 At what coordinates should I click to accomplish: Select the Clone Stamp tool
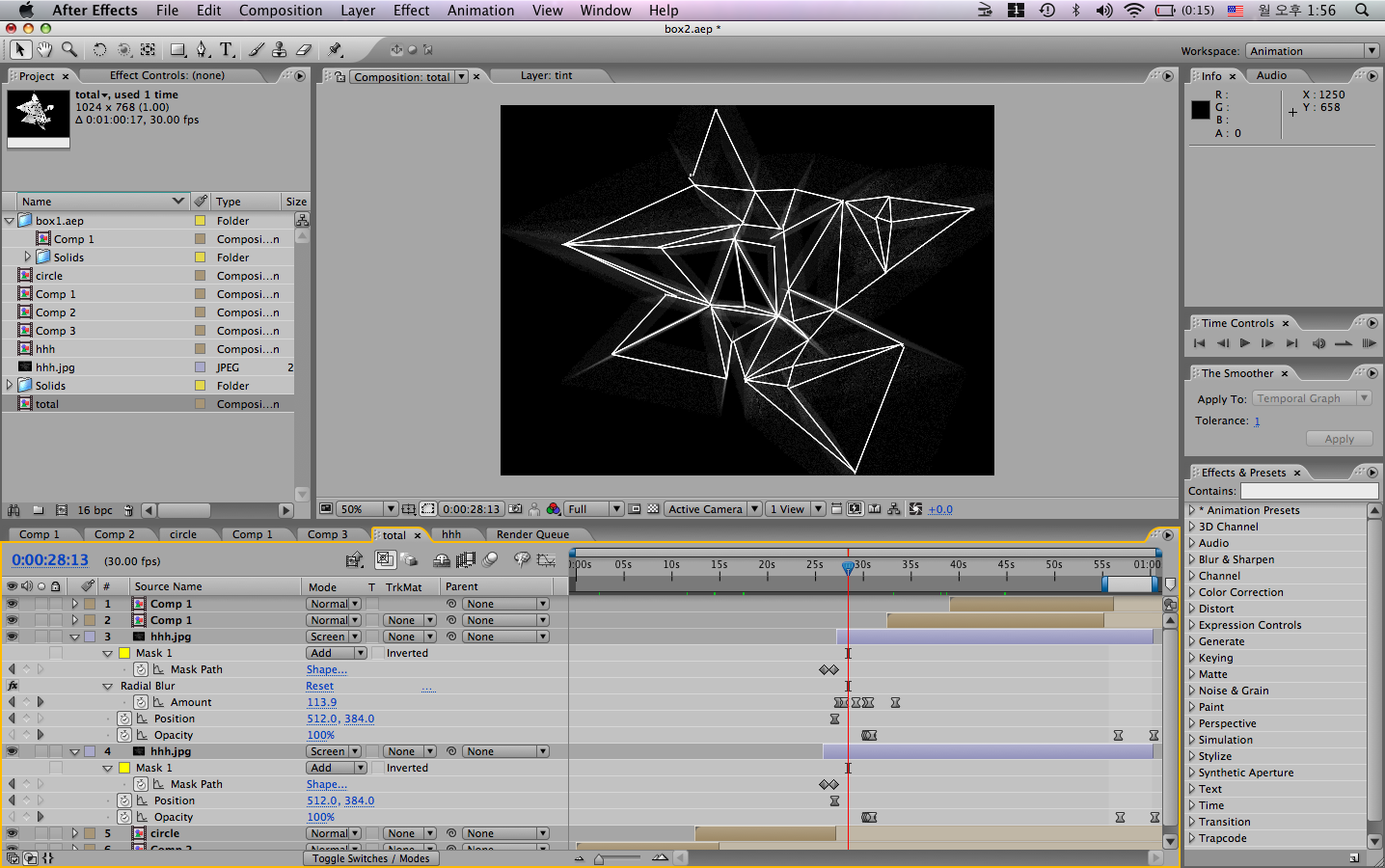[x=279, y=49]
